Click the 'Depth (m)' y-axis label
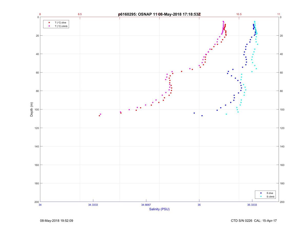The image size is (308, 227). point(32,110)
